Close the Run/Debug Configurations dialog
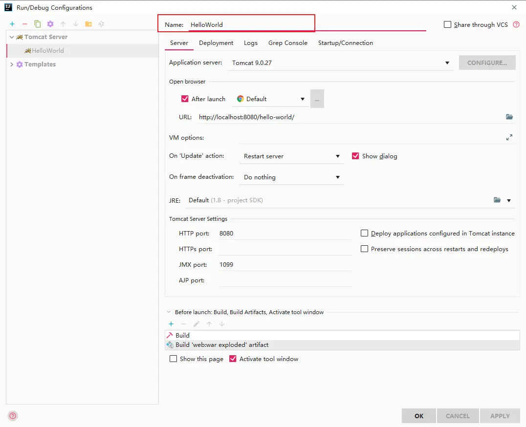526x427 pixels. tap(514, 7)
